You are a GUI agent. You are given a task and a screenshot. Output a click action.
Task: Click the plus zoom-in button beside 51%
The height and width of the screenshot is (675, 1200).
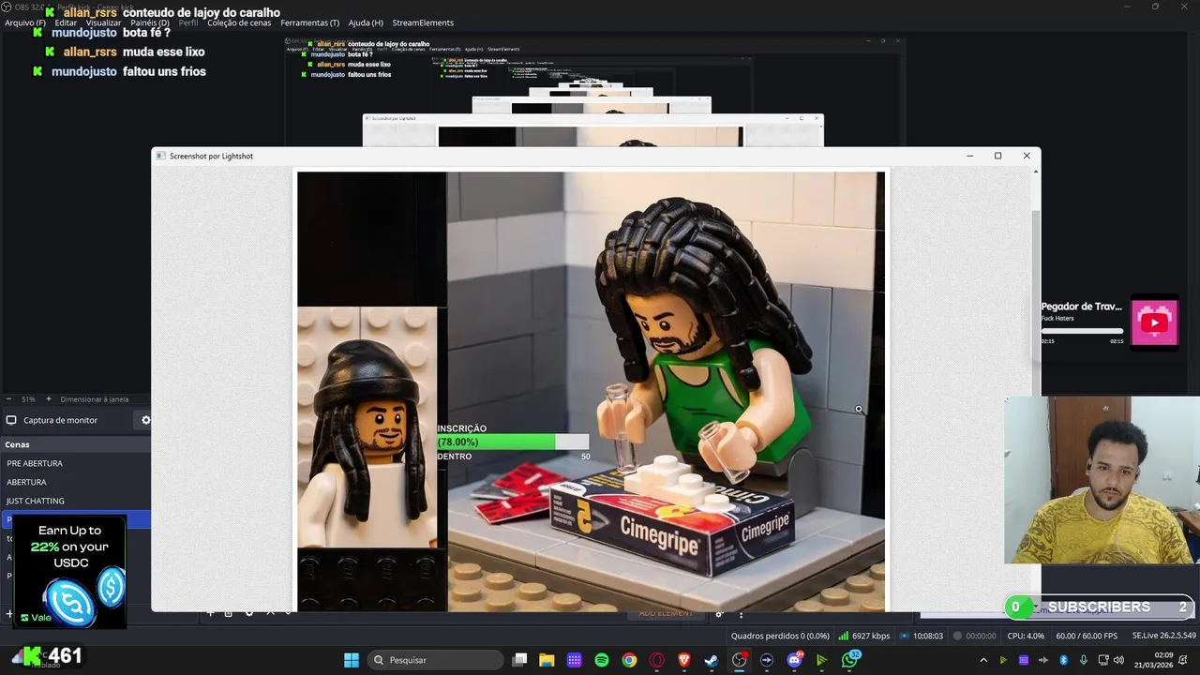(49, 399)
